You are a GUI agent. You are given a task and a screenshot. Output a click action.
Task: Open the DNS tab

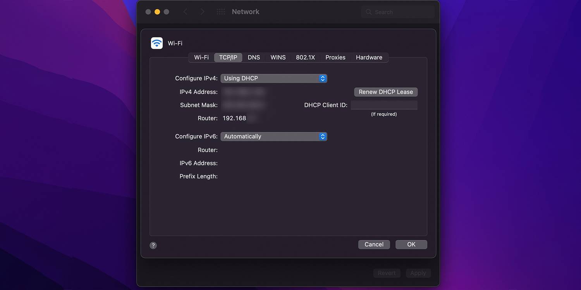coord(254,57)
